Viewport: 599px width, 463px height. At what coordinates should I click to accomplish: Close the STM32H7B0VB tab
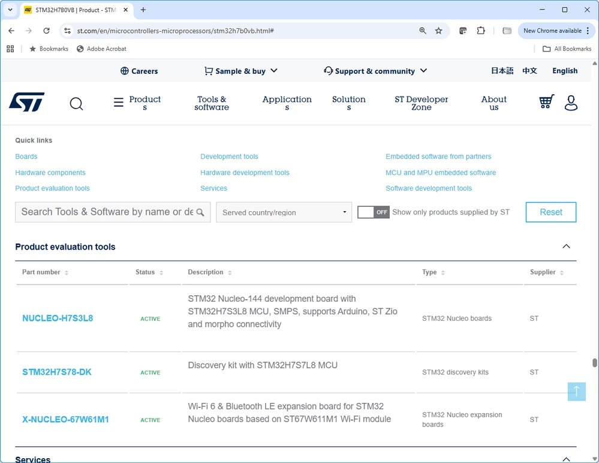pos(126,10)
